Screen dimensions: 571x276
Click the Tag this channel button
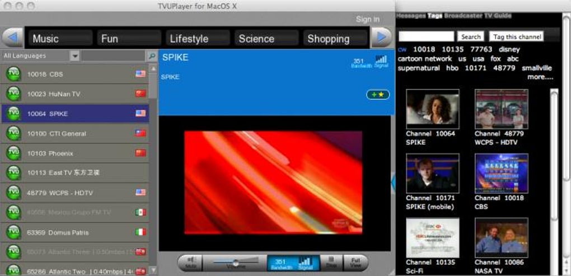coord(516,36)
